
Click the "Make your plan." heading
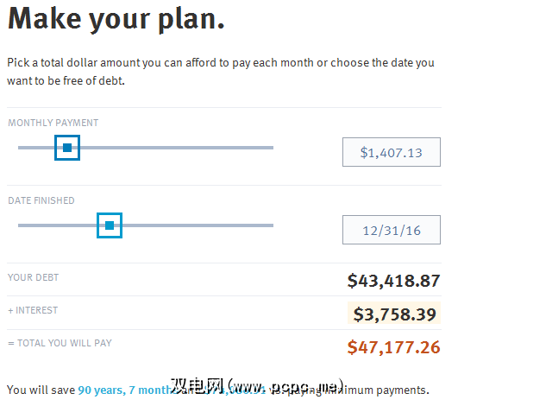click(116, 19)
